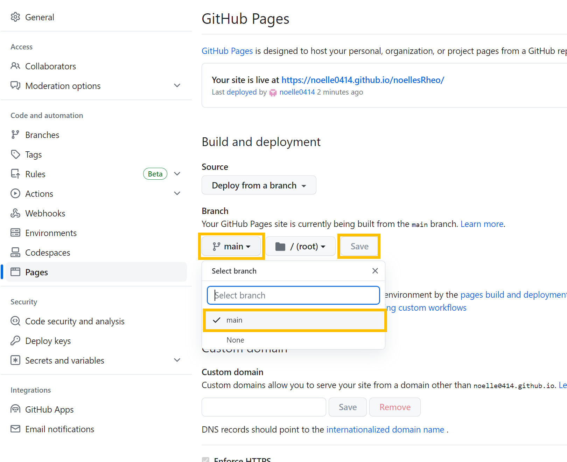The height and width of the screenshot is (462, 567).
Task: Click the General gear icon
Action: (x=15, y=17)
